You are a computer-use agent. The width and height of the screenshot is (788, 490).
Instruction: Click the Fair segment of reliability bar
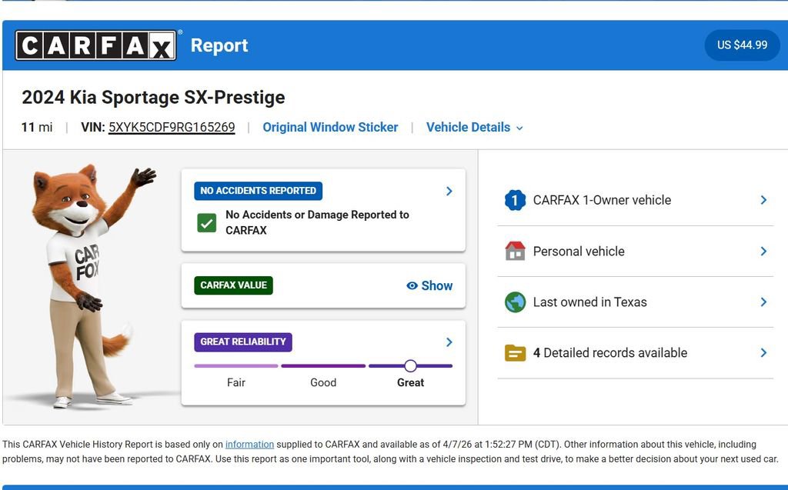235,366
